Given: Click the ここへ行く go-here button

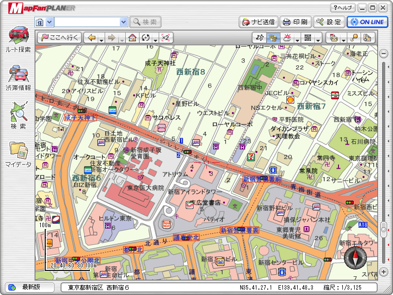Looking at the screenshot, I should tap(60, 38).
